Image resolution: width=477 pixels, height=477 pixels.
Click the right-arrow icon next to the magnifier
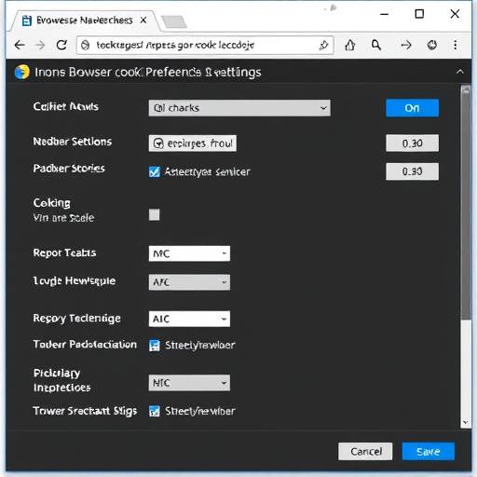pyautogui.click(x=405, y=46)
